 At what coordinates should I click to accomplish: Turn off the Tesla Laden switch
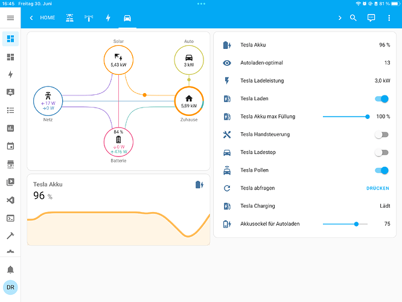[381, 99]
